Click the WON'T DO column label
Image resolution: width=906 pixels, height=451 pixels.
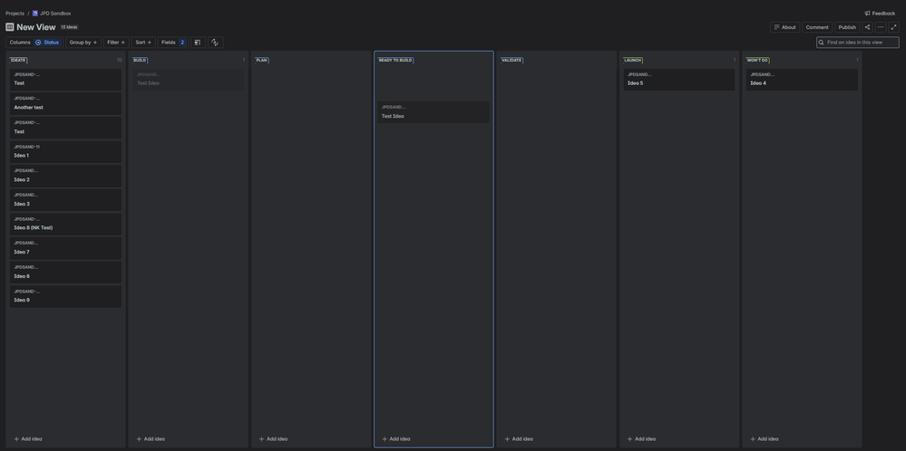[x=757, y=60]
